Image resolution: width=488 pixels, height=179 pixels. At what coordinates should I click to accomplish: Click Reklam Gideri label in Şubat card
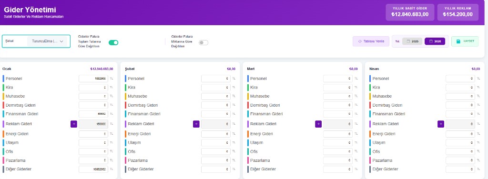coord(141,124)
